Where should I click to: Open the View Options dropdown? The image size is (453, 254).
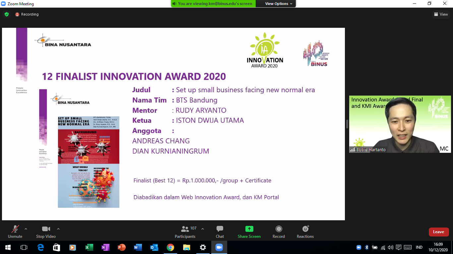[279, 4]
